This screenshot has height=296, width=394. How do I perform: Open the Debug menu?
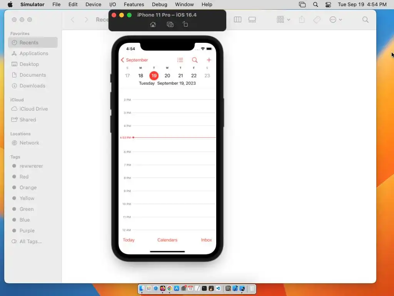(x=160, y=5)
